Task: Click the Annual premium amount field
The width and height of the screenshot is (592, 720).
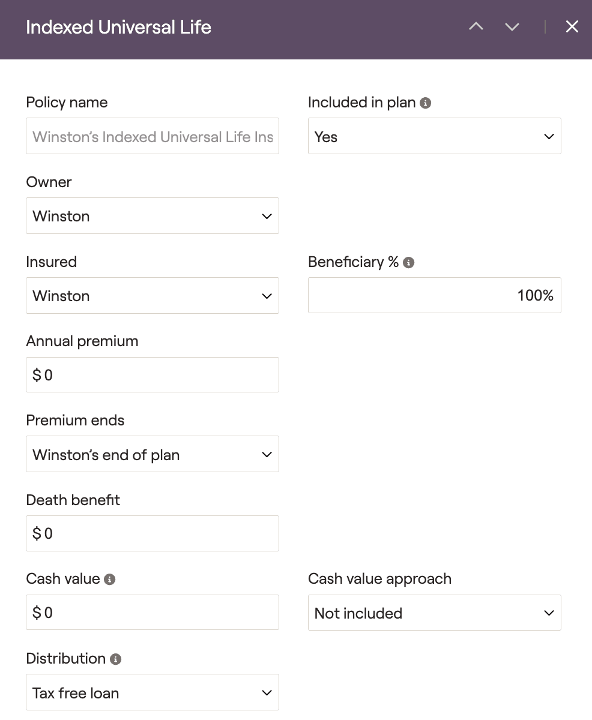Action: [x=152, y=375]
